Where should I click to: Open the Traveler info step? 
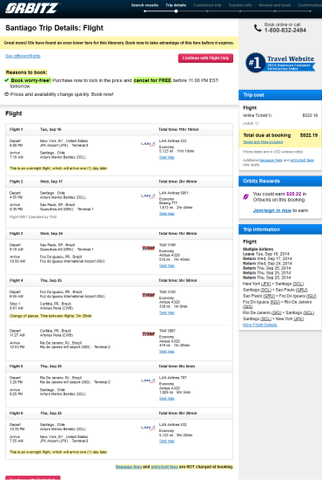[240, 5]
